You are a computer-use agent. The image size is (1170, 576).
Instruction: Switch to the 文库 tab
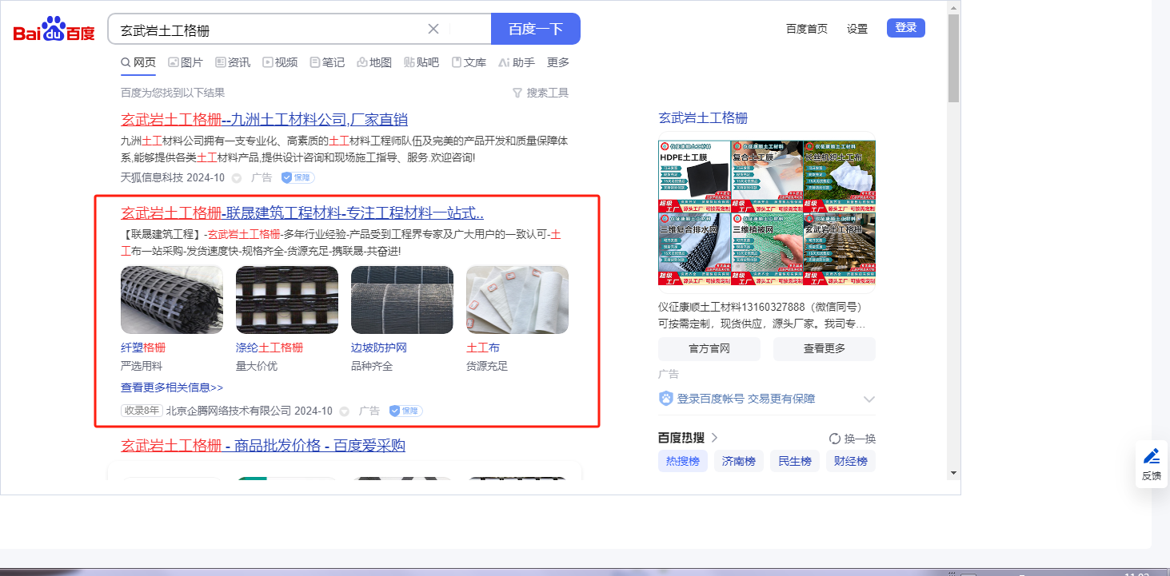[x=469, y=62]
